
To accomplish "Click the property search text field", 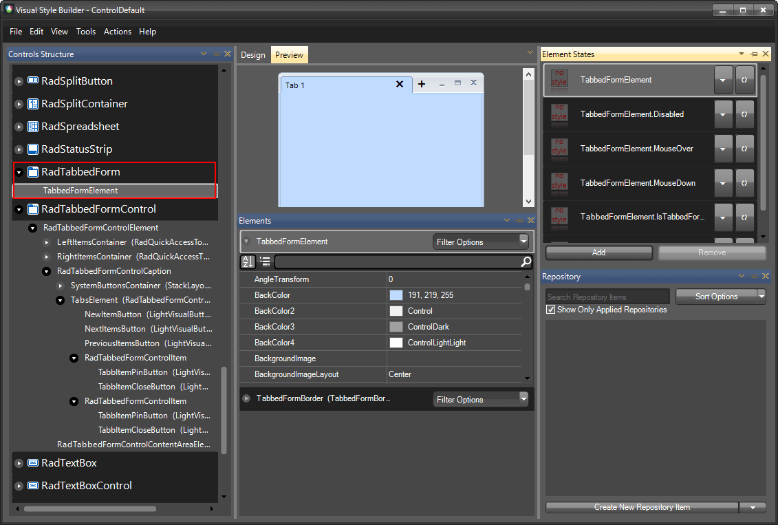I will click(x=398, y=261).
